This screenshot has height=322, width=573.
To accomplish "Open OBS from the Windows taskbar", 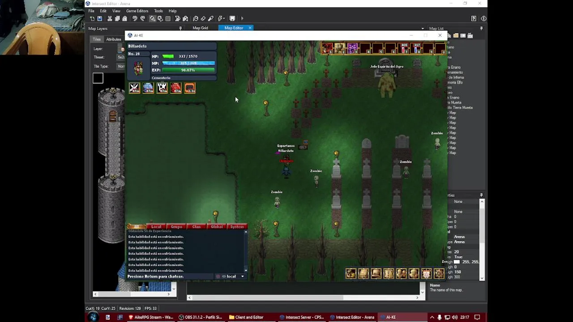I will [x=201, y=317].
